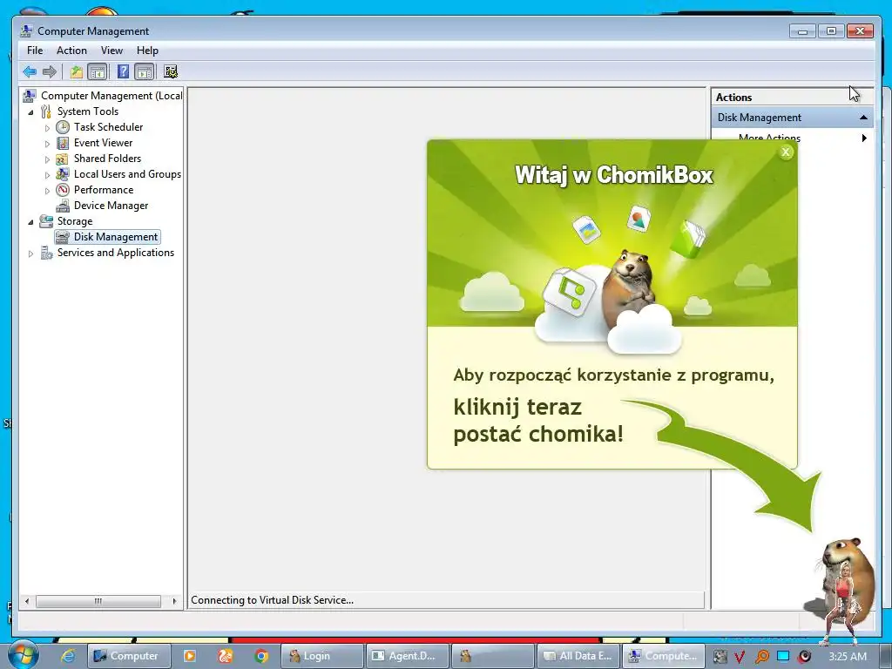Image resolution: width=892 pixels, height=669 pixels.
Task: Open the View menu
Action: [111, 51]
